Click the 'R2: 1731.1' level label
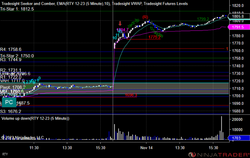Screen dimensions: 250x158 (x=11, y=70)
